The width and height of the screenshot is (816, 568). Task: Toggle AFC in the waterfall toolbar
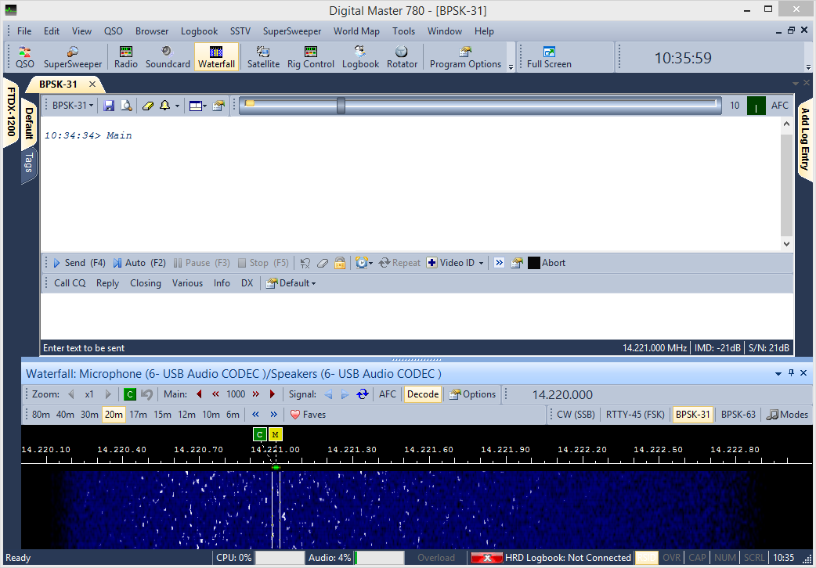coord(387,394)
